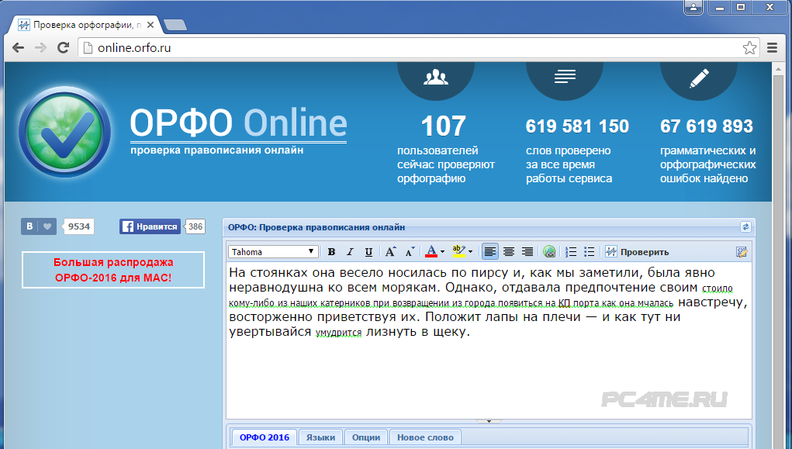
Task: Collapse editor using bottom arrow handle
Action: (x=489, y=421)
